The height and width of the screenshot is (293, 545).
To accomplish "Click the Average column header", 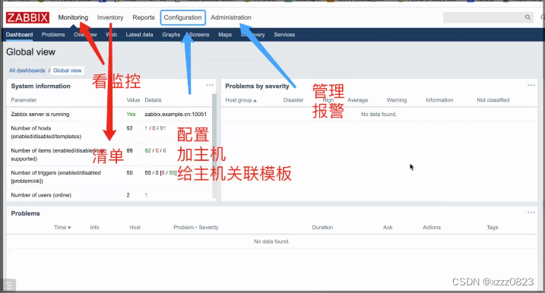I will [358, 100].
